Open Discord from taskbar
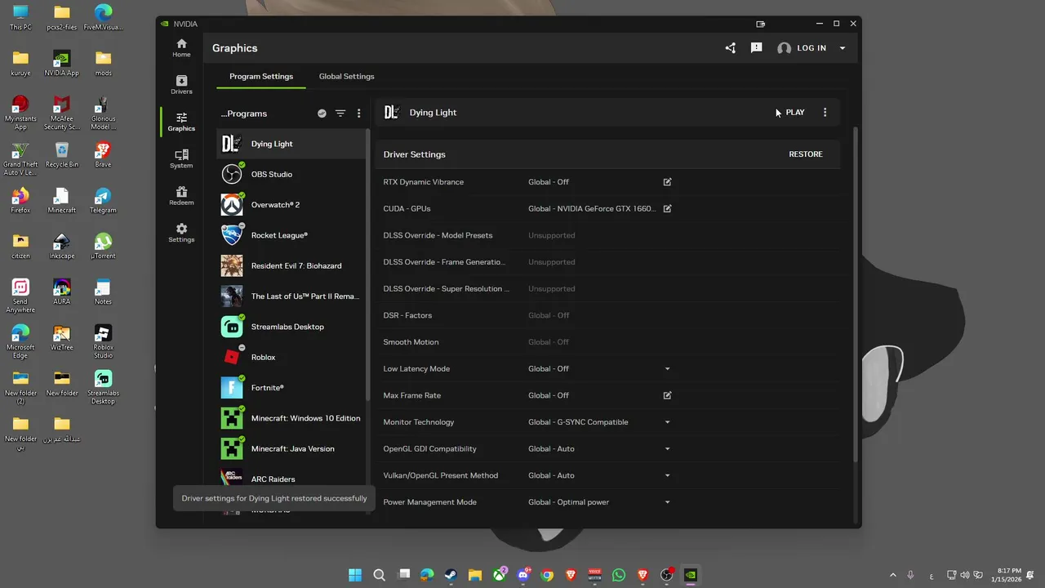The height and width of the screenshot is (588, 1045). tap(523, 575)
